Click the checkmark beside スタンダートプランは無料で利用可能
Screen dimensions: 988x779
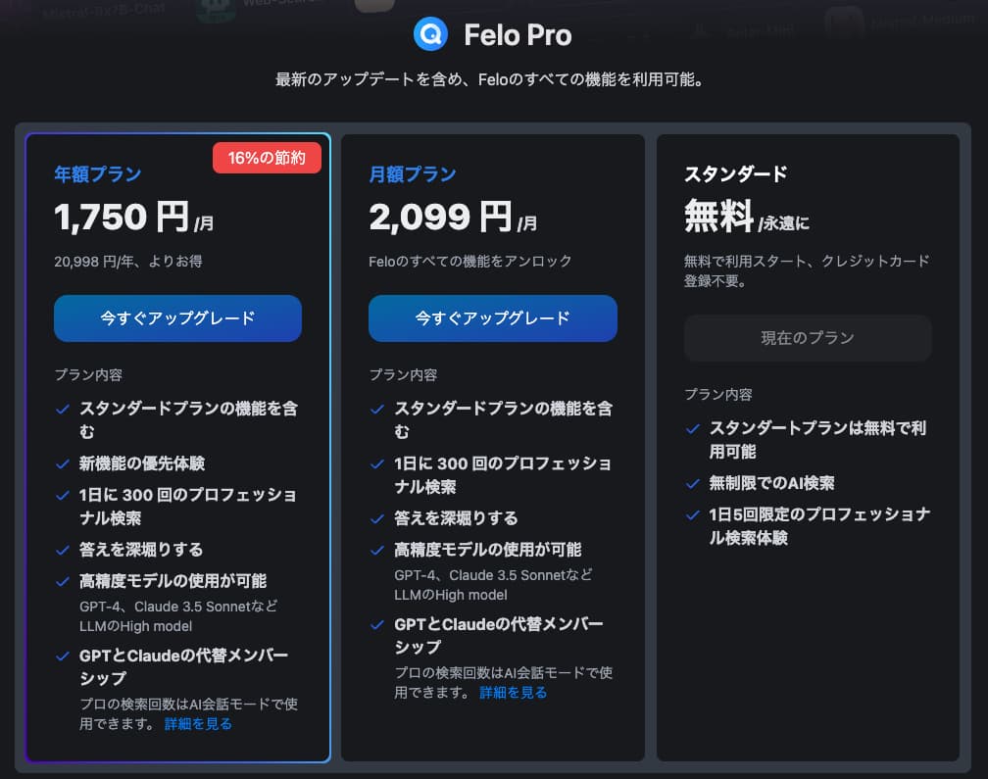[692, 429]
